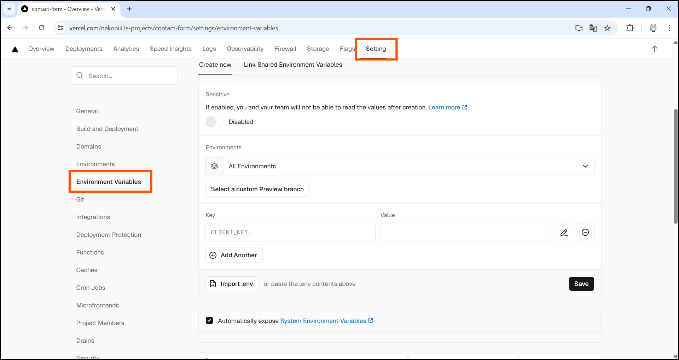Switch to Link Shared Environment Variables

pyautogui.click(x=293, y=65)
